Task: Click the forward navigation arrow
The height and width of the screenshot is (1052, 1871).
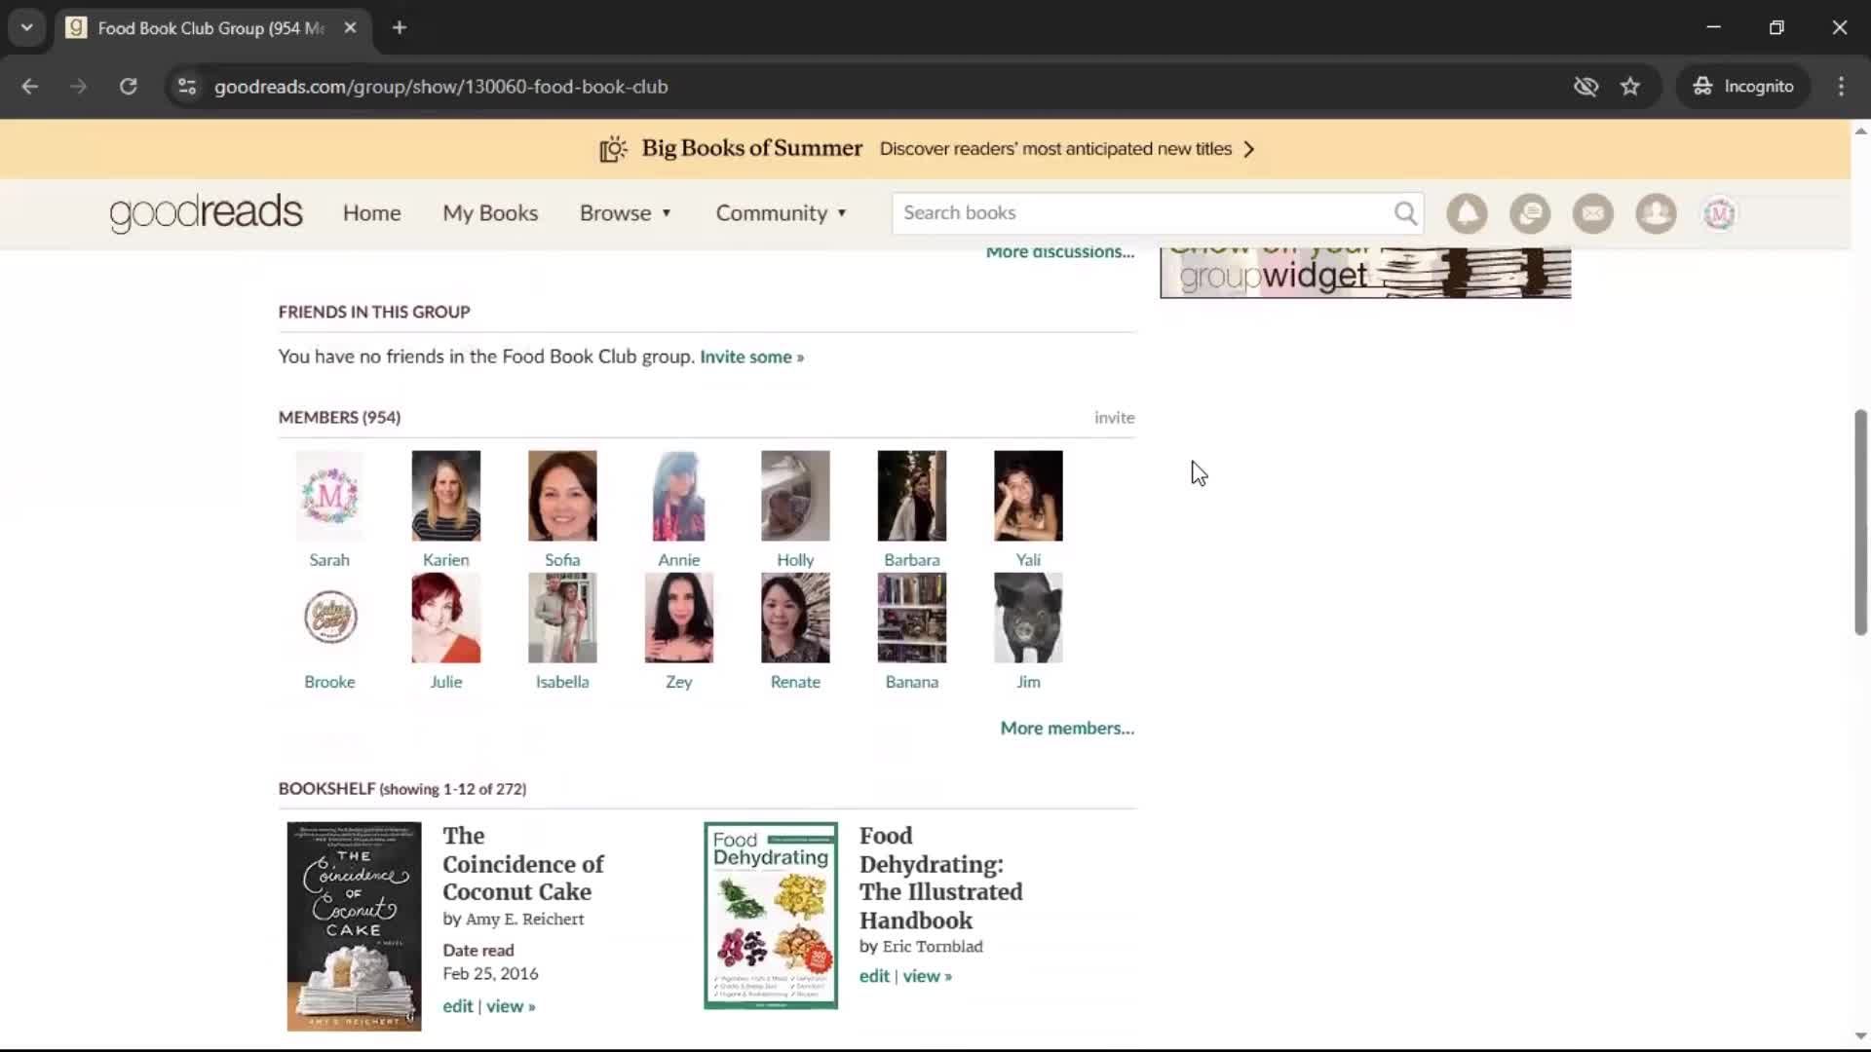Action: click(79, 87)
